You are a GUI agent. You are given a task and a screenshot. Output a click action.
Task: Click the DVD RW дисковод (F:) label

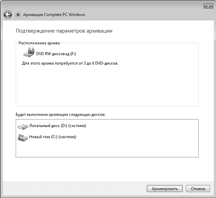[x=56, y=54]
